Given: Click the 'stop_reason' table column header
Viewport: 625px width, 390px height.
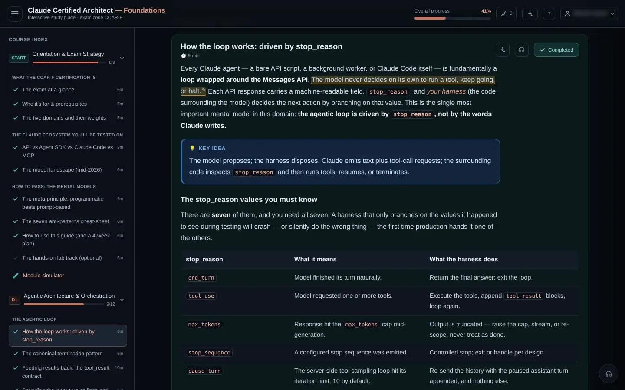Looking at the screenshot, I should coord(204,259).
